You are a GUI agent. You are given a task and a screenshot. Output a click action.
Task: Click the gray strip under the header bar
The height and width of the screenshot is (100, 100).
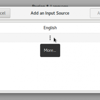(x=50, y=21)
